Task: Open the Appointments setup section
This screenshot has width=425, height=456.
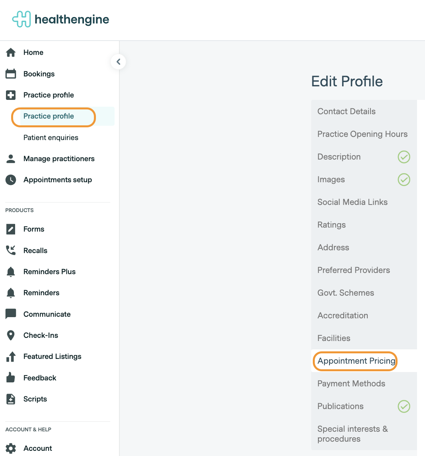Action: coord(57,180)
